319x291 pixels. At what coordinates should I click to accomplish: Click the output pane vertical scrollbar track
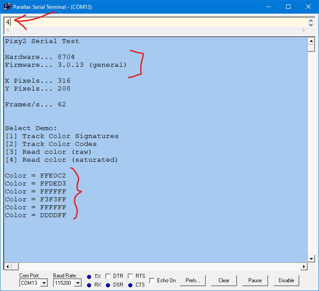[311, 154]
